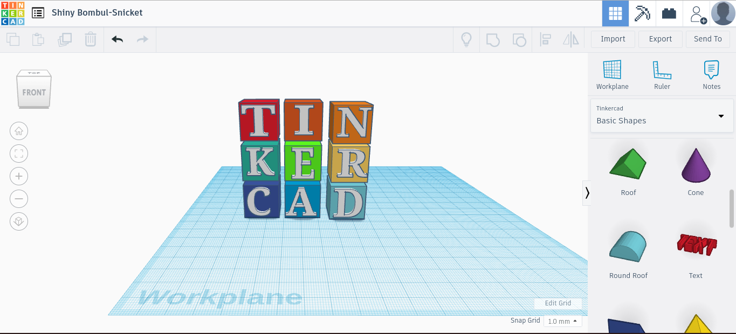
Task: Change the Snap Grid value
Action: pos(562,321)
